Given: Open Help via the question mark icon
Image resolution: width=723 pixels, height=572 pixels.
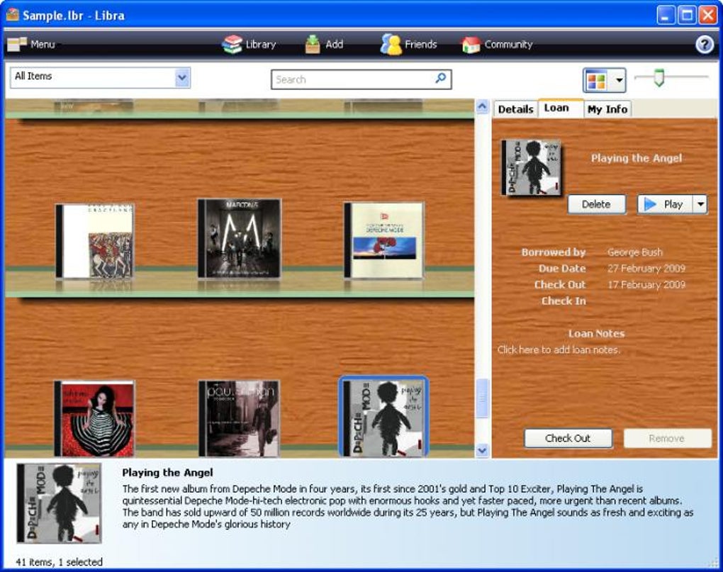Looking at the screenshot, I should [704, 45].
